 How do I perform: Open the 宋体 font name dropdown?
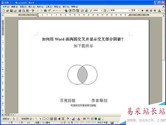pyautogui.click(x=129, y=11)
